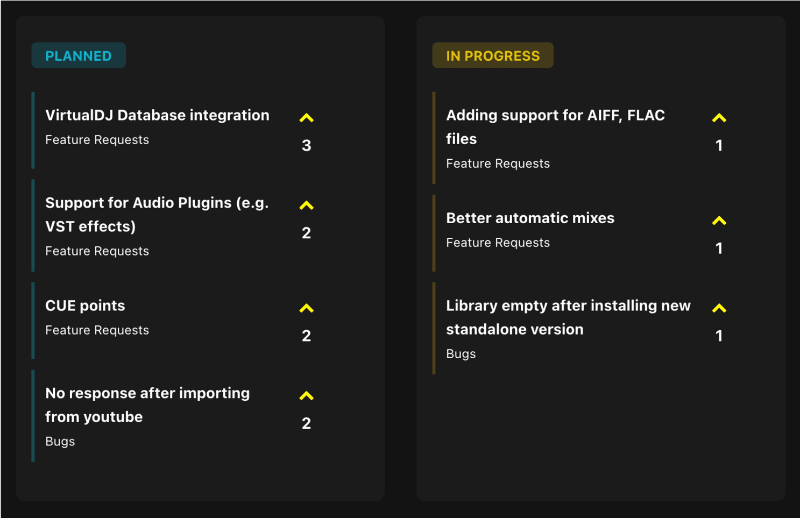The height and width of the screenshot is (518, 800).
Task: Upvote VirtualDJ Database integration request
Action: click(306, 118)
